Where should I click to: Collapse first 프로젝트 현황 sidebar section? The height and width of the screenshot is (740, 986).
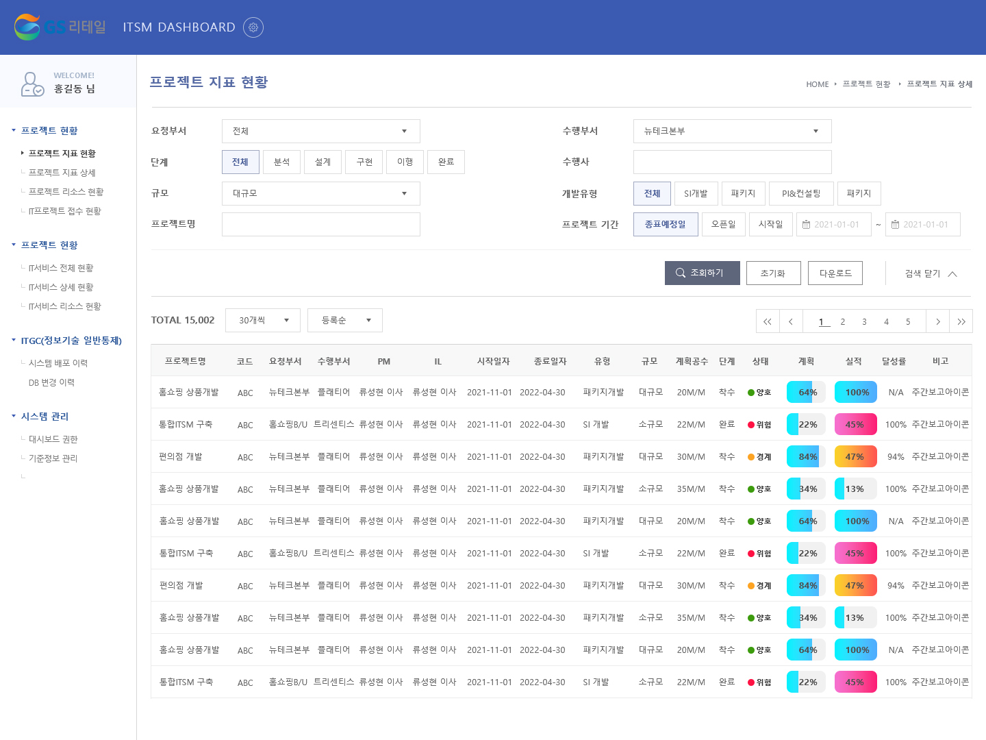pos(45,130)
